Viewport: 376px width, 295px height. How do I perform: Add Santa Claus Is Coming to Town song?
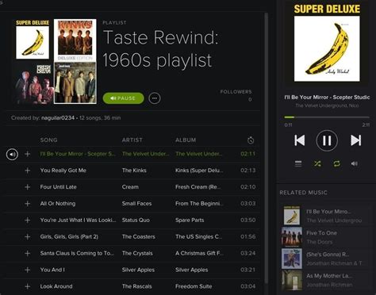point(28,253)
